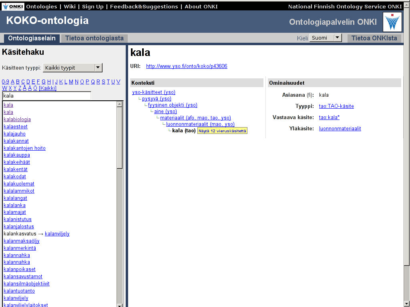Filter by letter A in alphabet index
Image resolution: width=410 pixels, height=307 pixels.
[12, 82]
